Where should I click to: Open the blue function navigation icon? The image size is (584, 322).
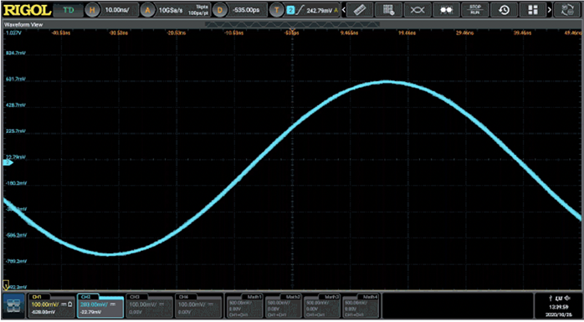click(x=14, y=306)
